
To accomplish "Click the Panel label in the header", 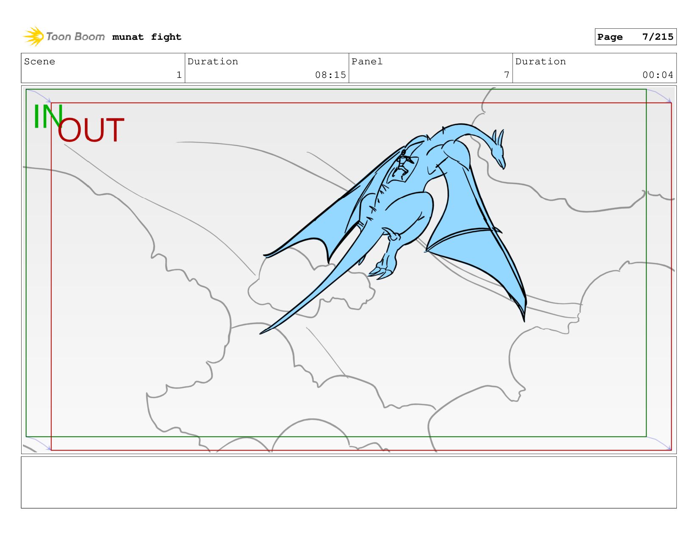I will [x=367, y=61].
